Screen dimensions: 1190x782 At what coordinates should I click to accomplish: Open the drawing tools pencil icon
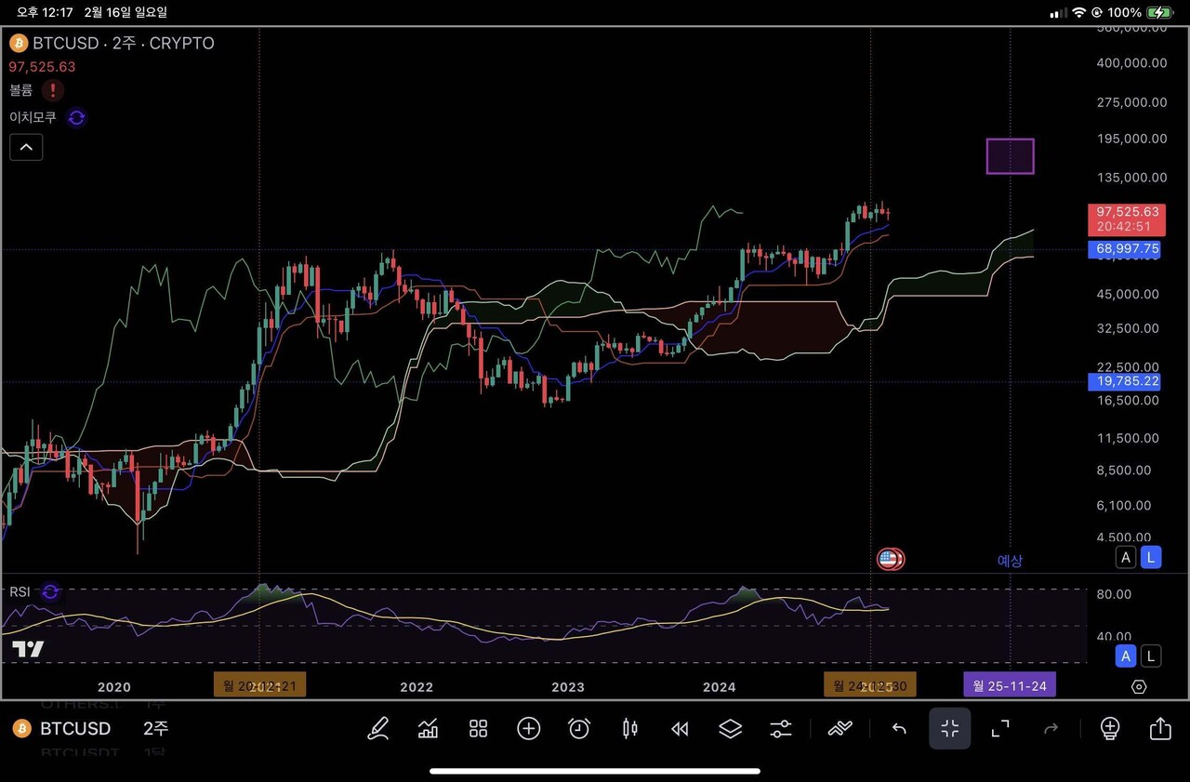point(377,729)
